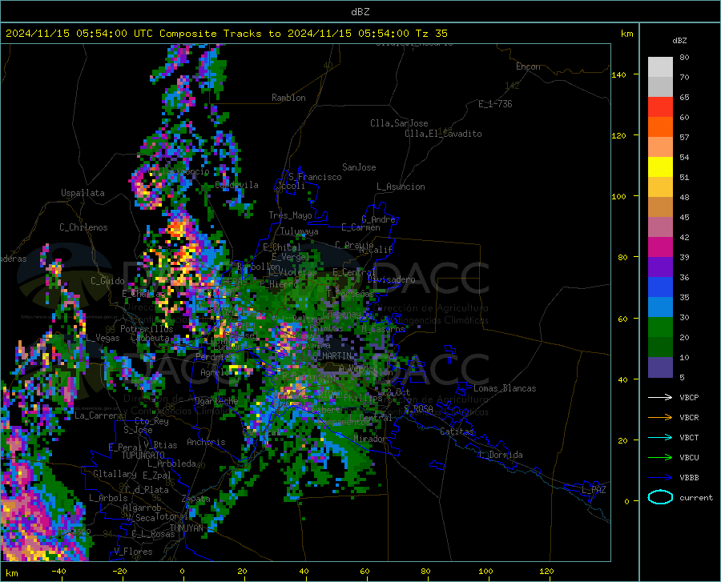Click the 'Uspallata' map label
Image resolution: width=721 pixels, height=582 pixels.
83,193
